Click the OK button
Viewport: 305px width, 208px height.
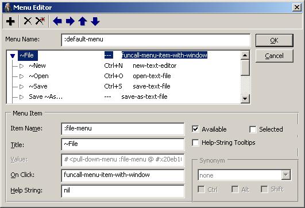click(x=274, y=40)
